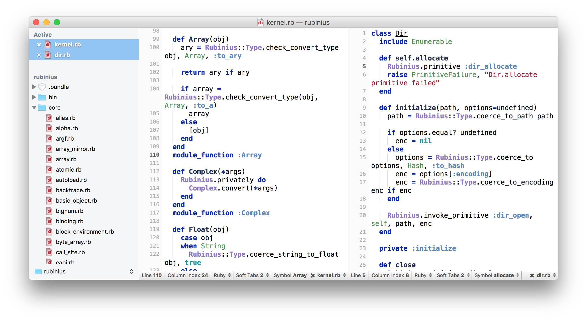Close kernel.rb in Active list
This screenshot has height=321, width=587.
(39, 45)
